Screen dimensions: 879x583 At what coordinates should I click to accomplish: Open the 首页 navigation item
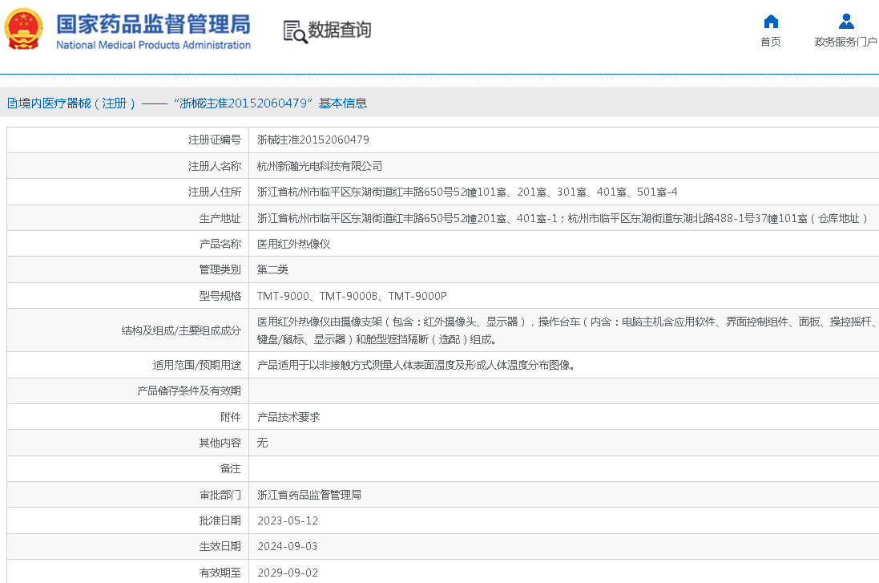point(770,42)
